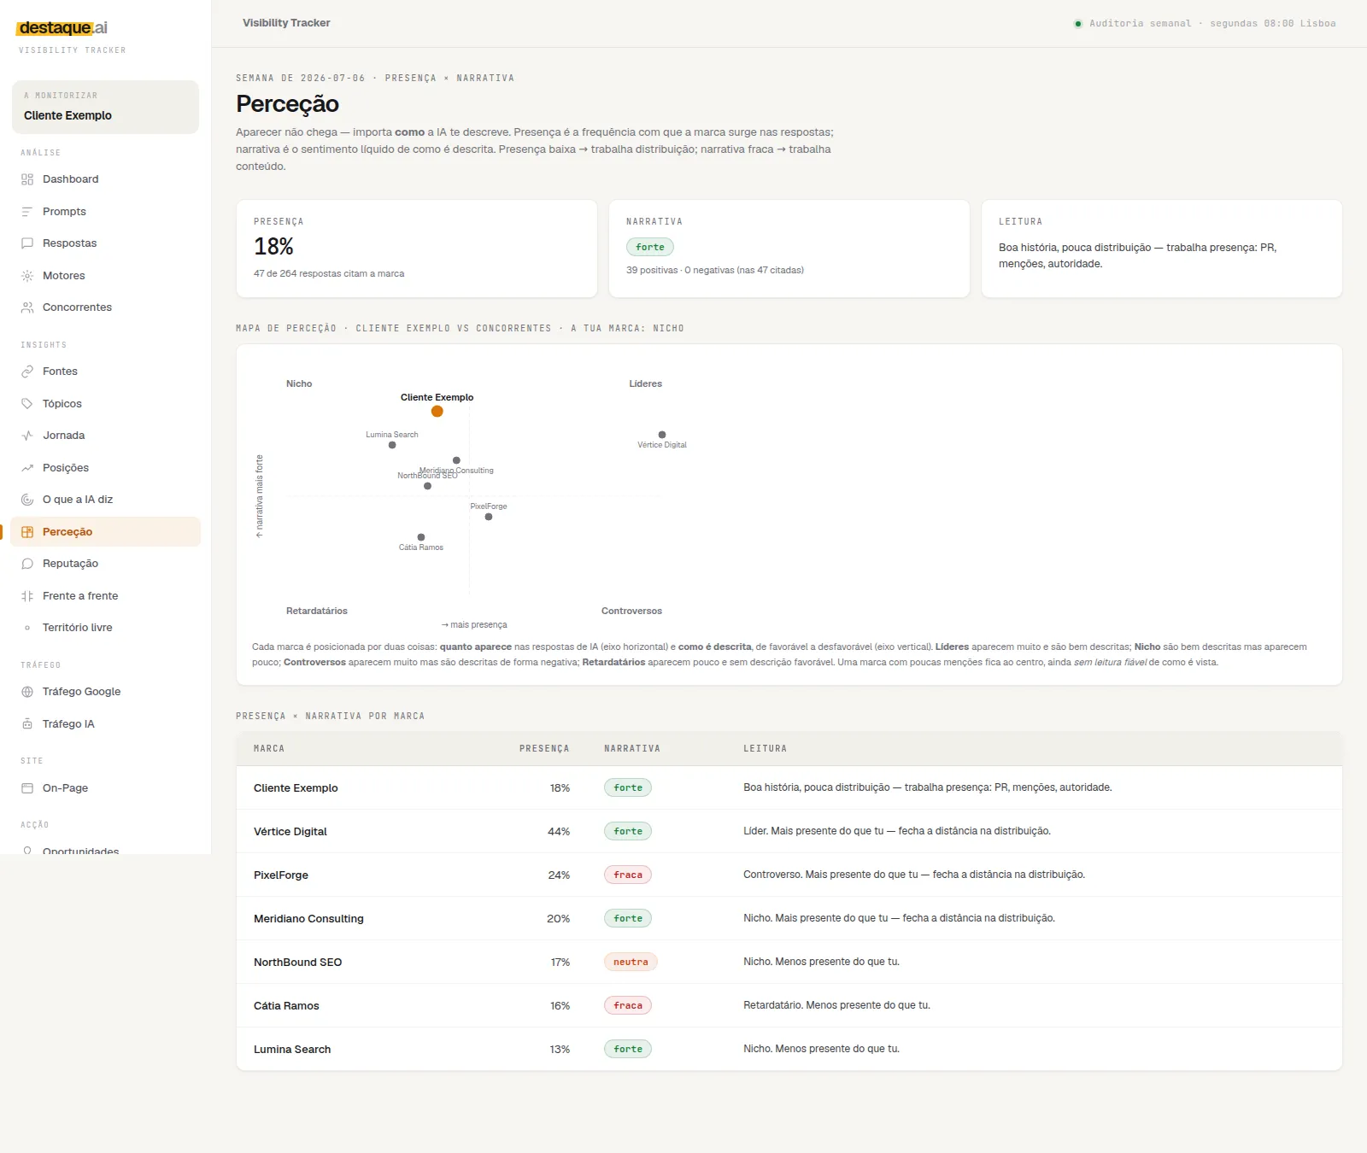The image size is (1367, 1153).
Task: Click the NorthBound SEO neutra badge
Action: (x=631, y=962)
